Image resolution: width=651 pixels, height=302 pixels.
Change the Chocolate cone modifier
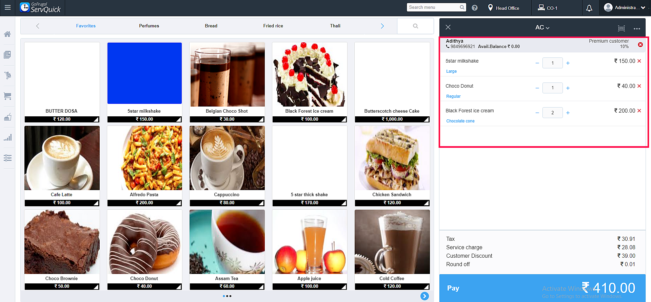click(x=460, y=121)
